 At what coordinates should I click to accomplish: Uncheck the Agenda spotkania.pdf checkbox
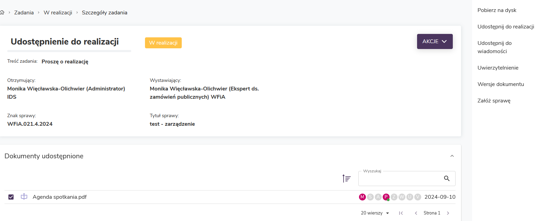click(x=11, y=197)
